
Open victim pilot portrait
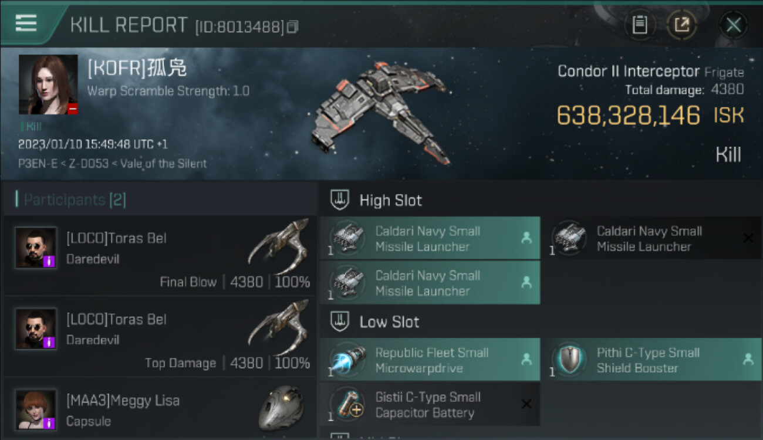coord(48,84)
